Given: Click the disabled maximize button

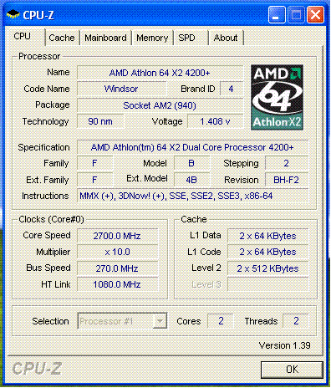Looking at the screenshot, I should pos(296,14).
